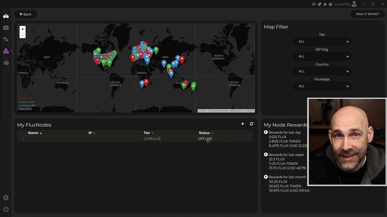Click the red pin in southern Africa

[x=146, y=82]
